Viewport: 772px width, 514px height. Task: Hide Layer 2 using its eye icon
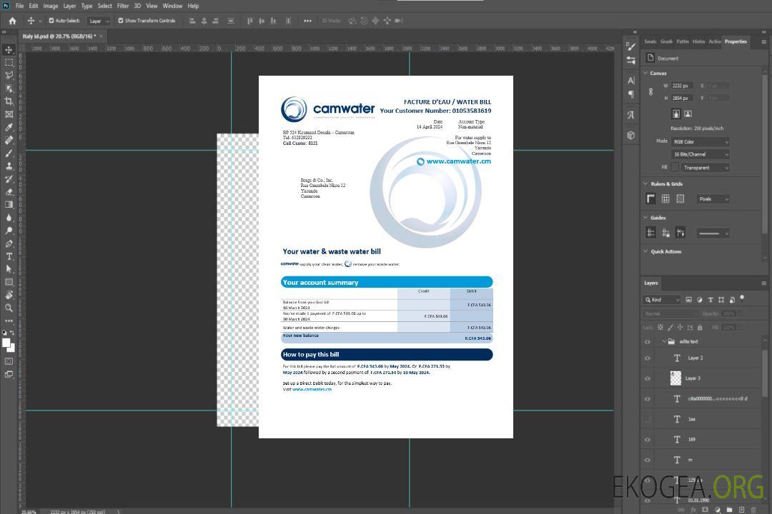[648, 358]
